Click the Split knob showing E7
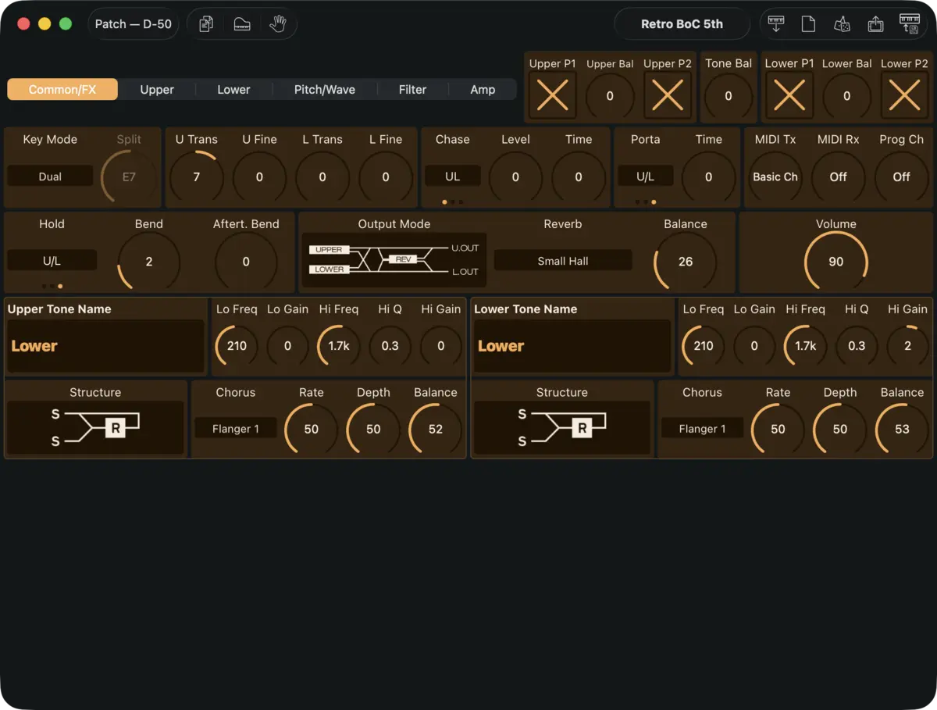This screenshot has width=937, height=710. [x=129, y=177]
